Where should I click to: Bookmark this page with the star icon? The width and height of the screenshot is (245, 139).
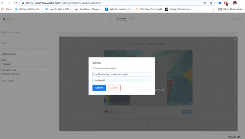[211, 3]
